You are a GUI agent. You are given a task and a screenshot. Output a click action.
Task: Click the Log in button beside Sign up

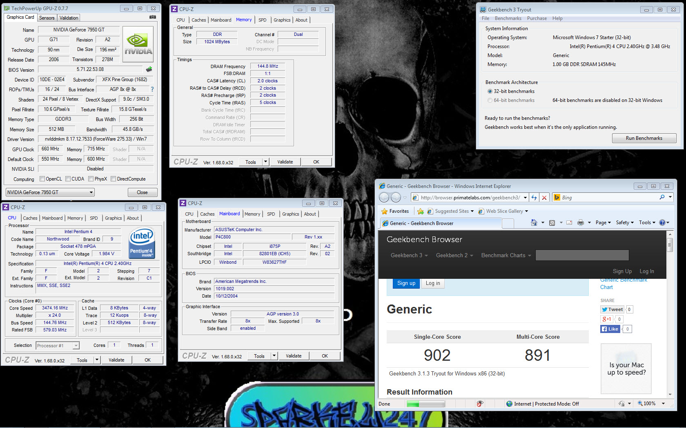433,283
